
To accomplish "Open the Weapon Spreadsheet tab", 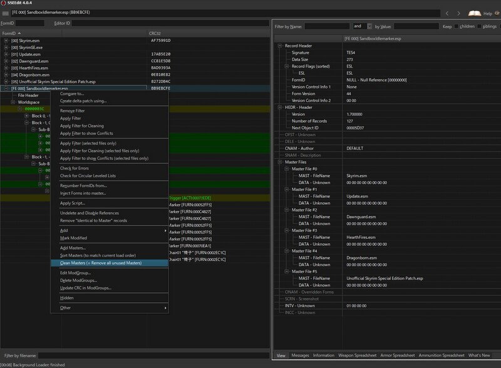I will tap(357, 355).
